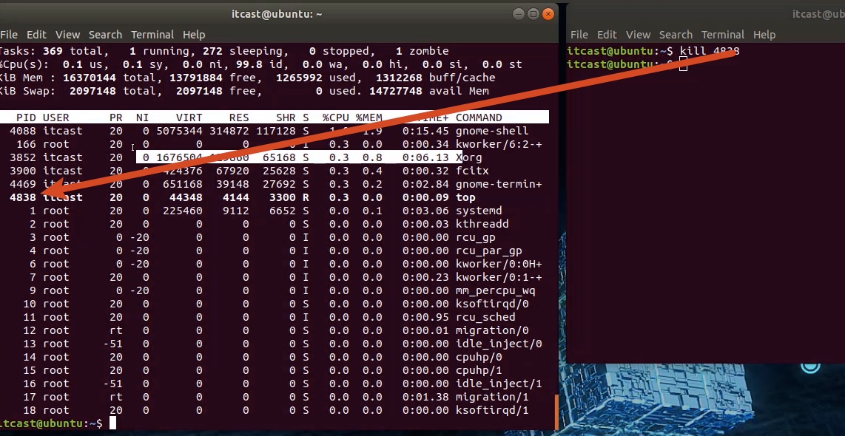Click PID 4838 in the top row
The width and height of the screenshot is (845, 436).
22,197
